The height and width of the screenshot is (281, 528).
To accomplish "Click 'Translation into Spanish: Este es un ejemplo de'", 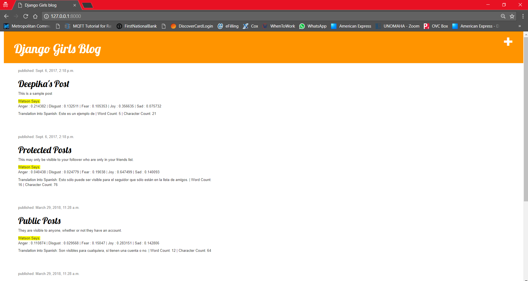I will pos(56,114).
